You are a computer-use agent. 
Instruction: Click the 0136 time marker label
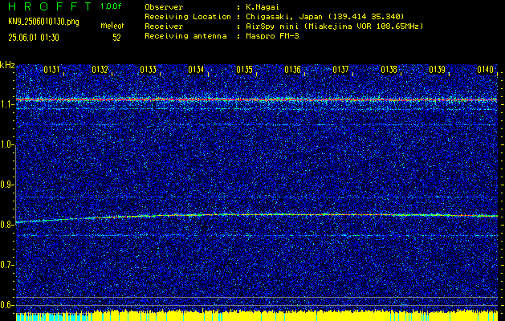pyautogui.click(x=292, y=69)
